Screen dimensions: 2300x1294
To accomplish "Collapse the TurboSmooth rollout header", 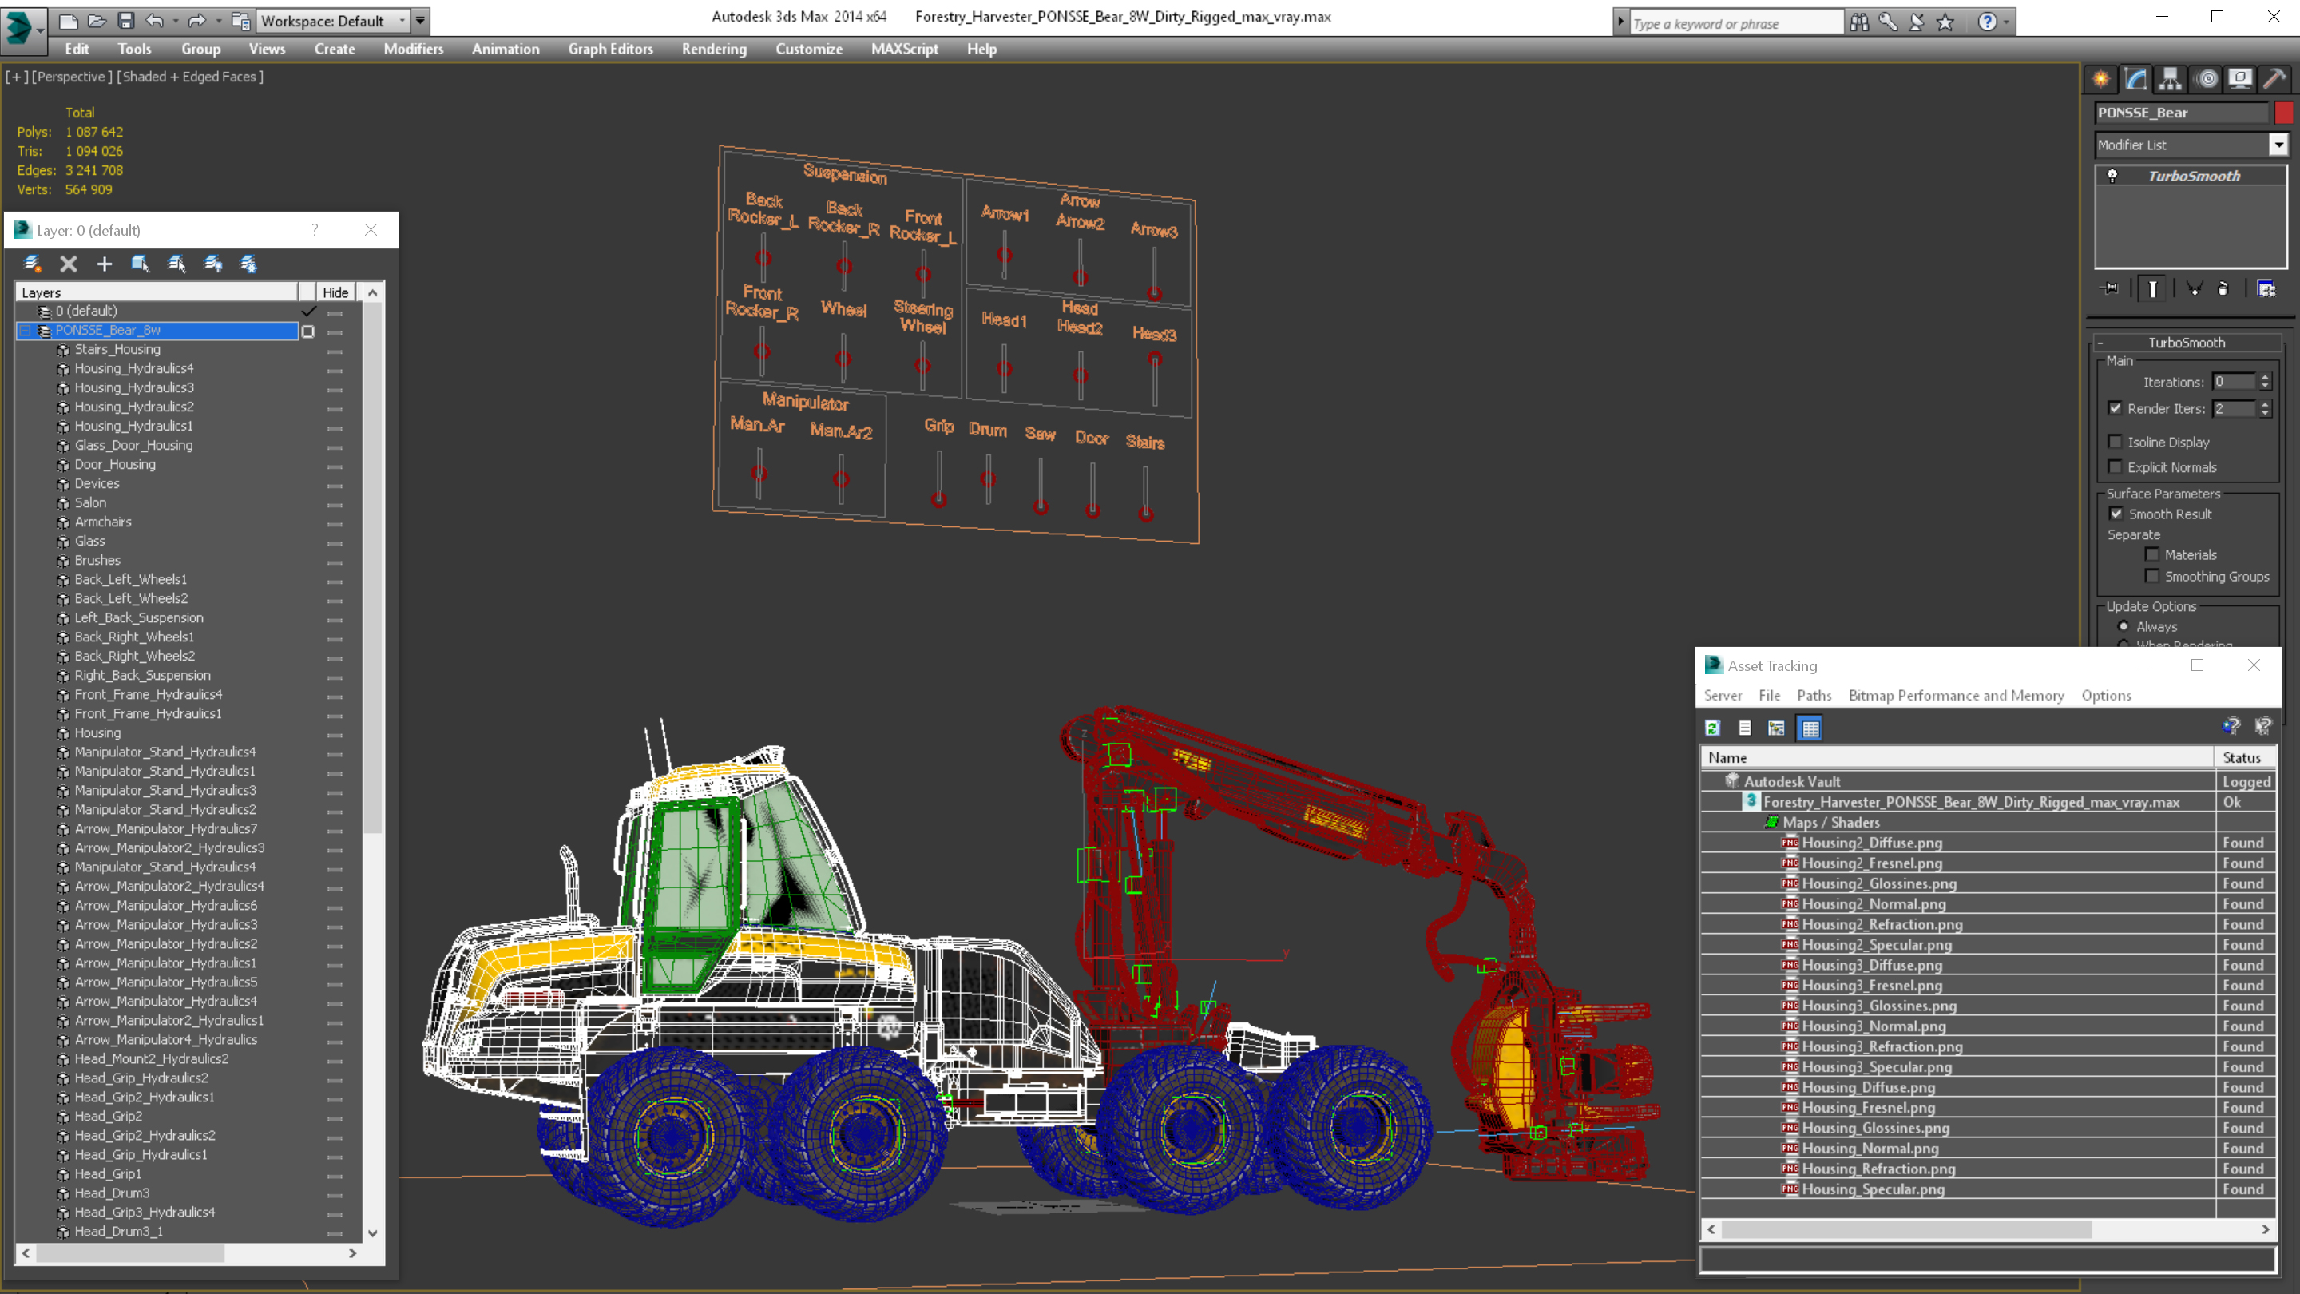I will [2186, 342].
